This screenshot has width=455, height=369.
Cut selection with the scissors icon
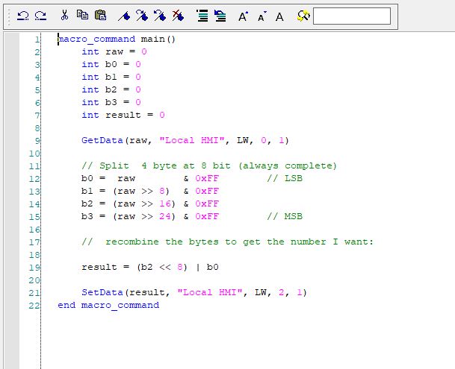point(65,16)
